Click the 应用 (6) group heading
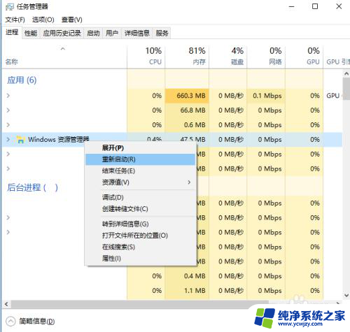The image size is (350, 332). [22, 80]
